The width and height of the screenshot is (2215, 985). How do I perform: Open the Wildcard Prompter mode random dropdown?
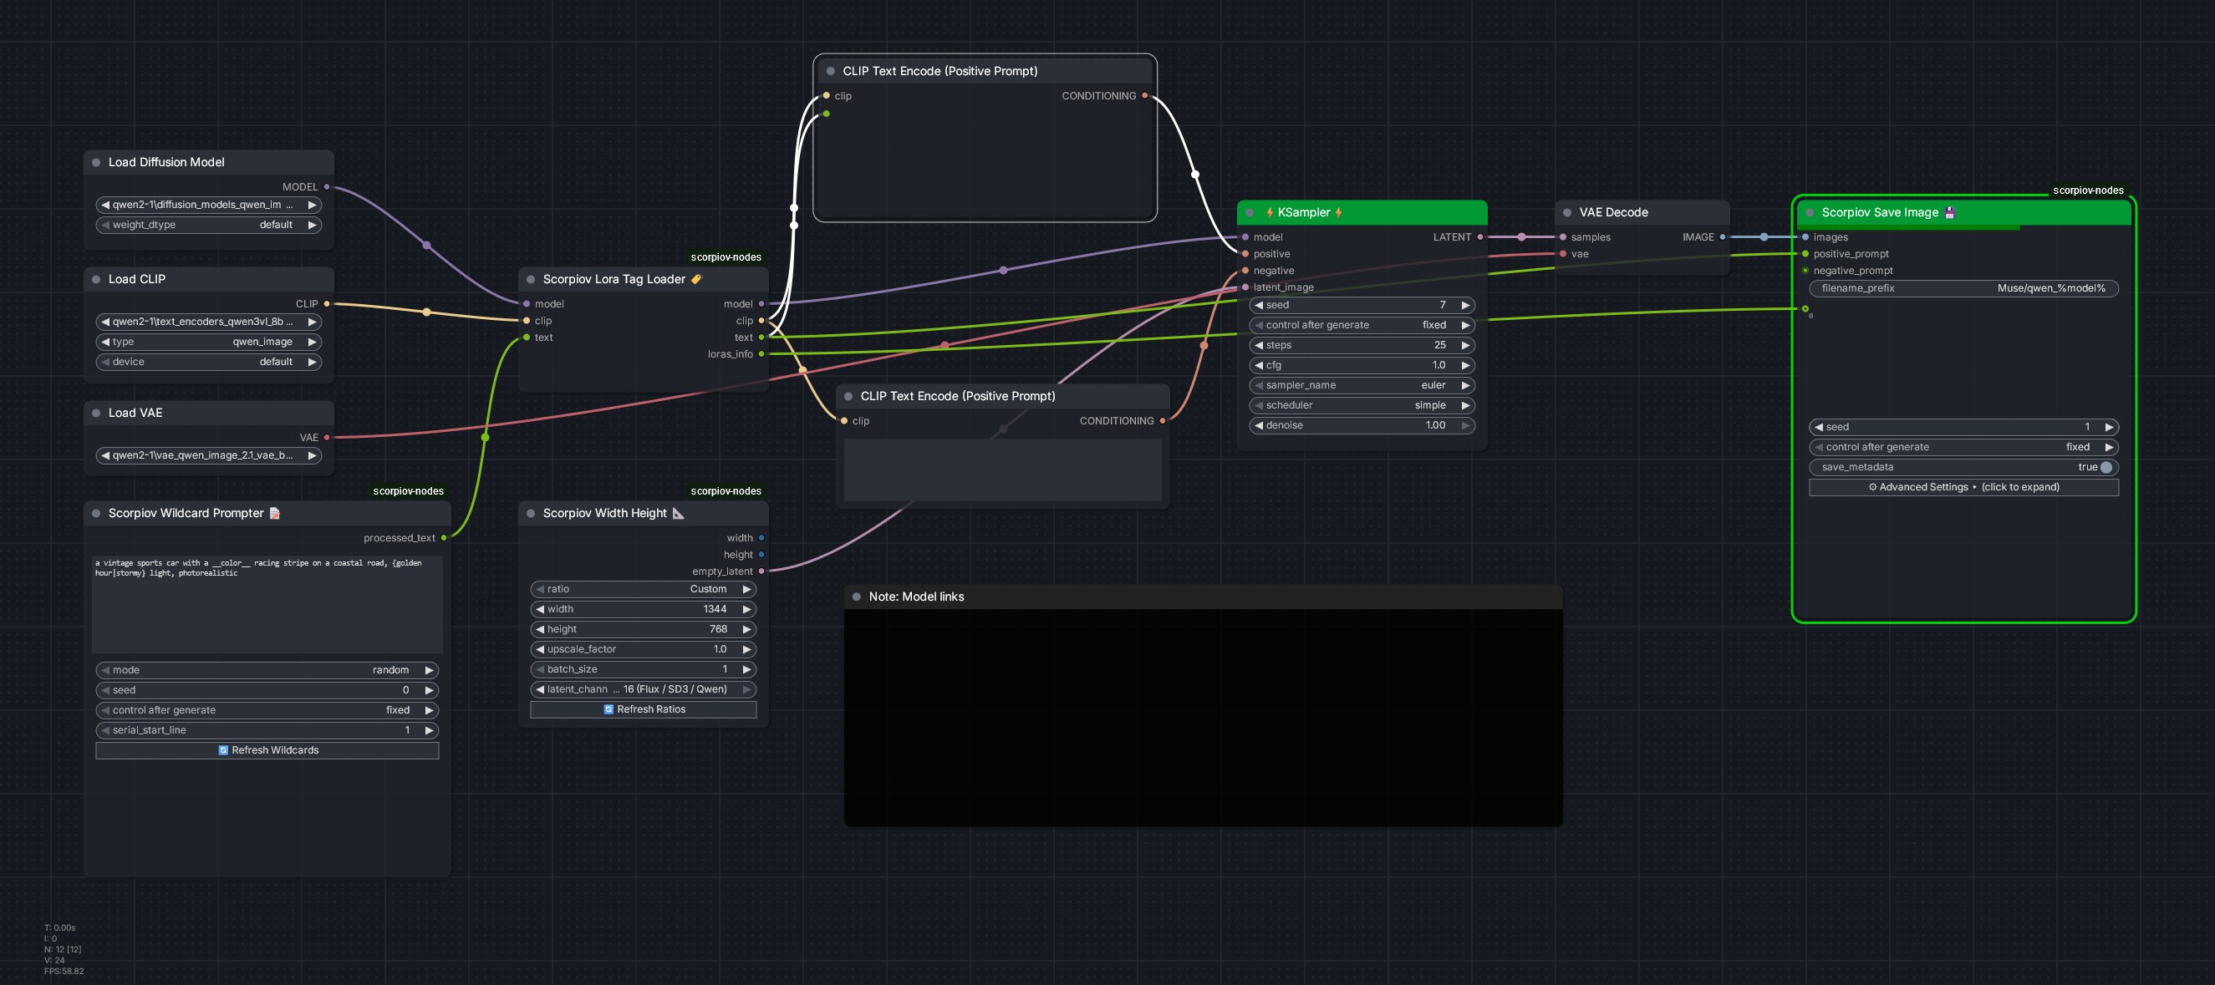coord(267,670)
